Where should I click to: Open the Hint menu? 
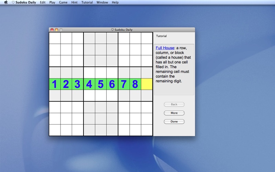click(x=74, y=2)
